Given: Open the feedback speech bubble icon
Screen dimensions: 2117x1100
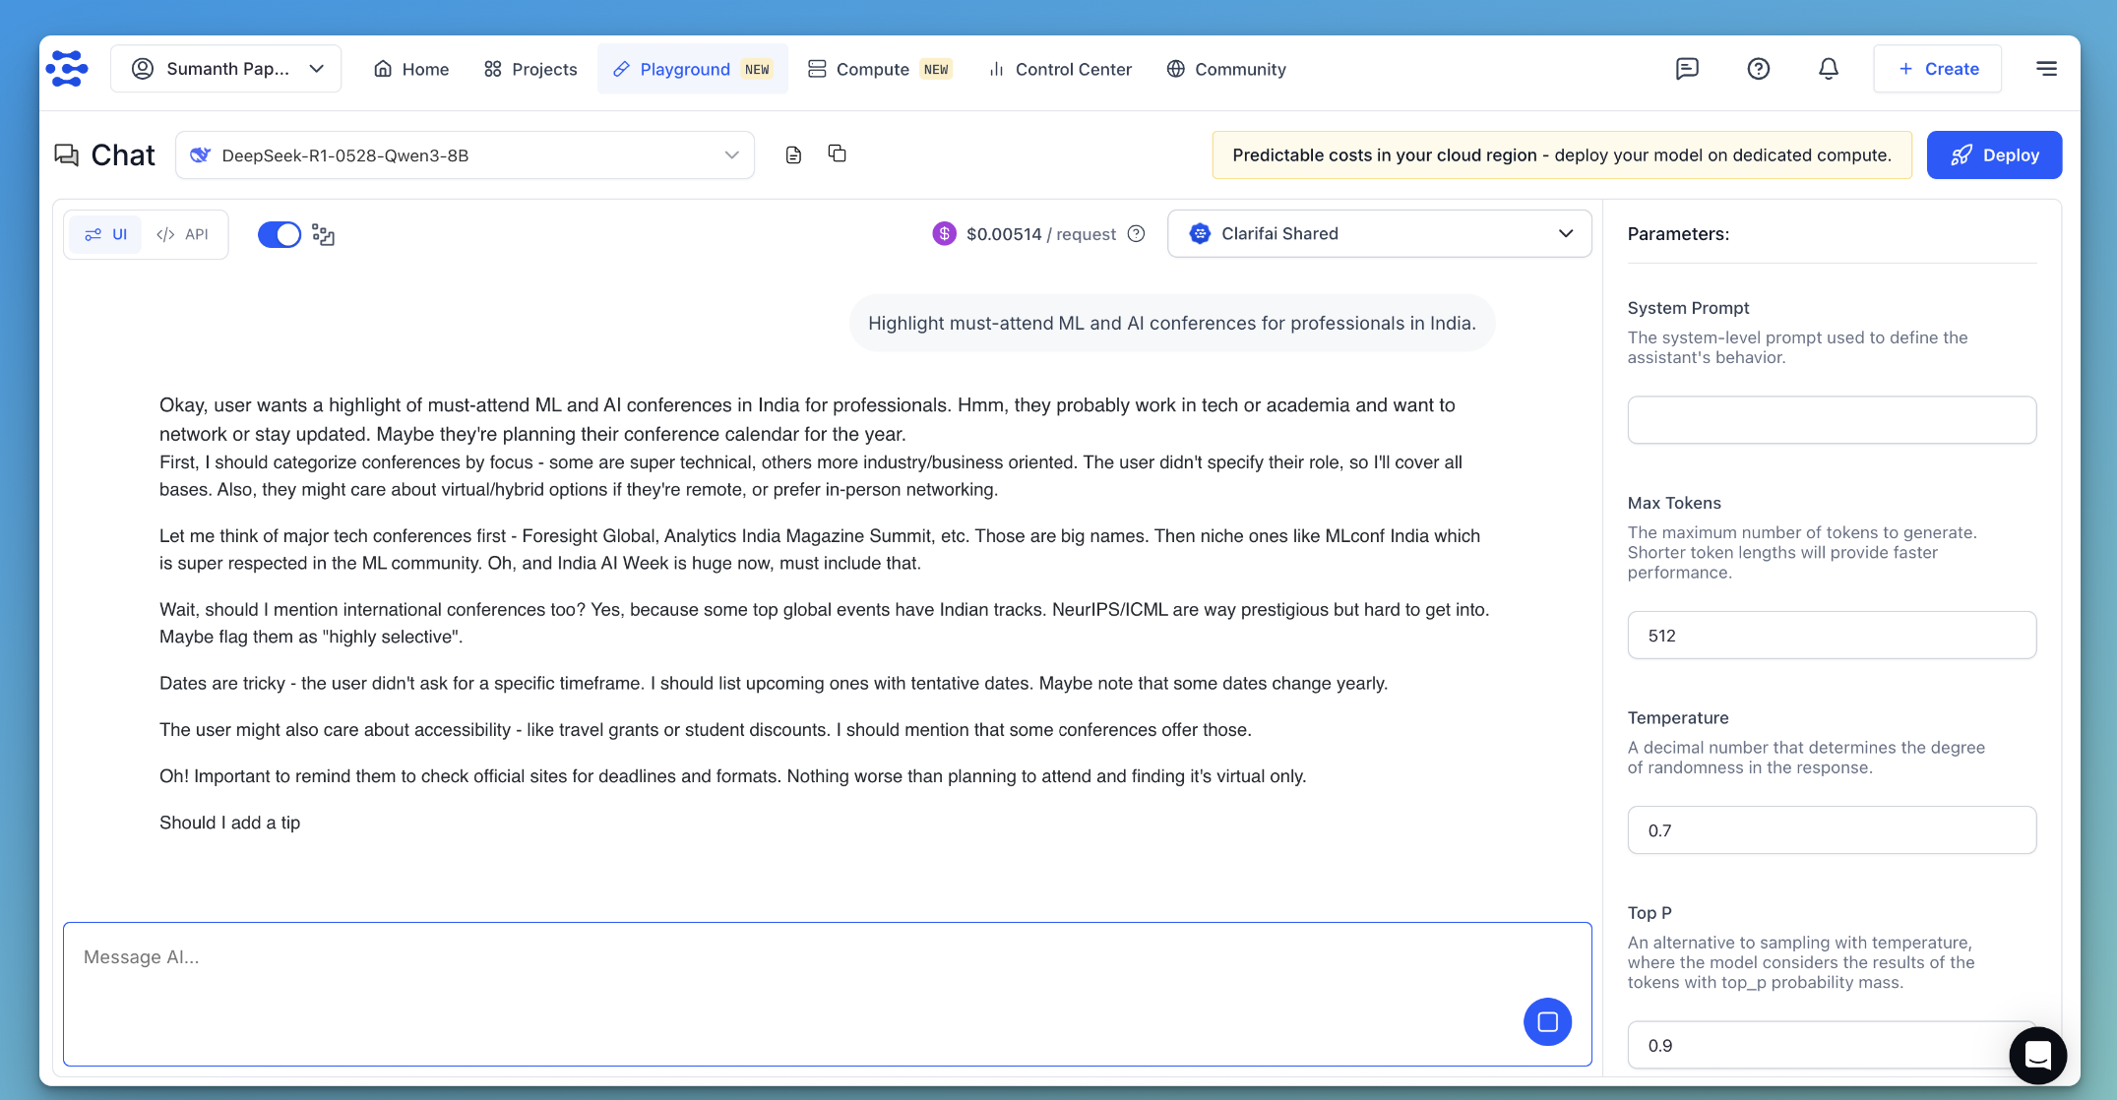Looking at the screenshot, I should coord(1688,68).
